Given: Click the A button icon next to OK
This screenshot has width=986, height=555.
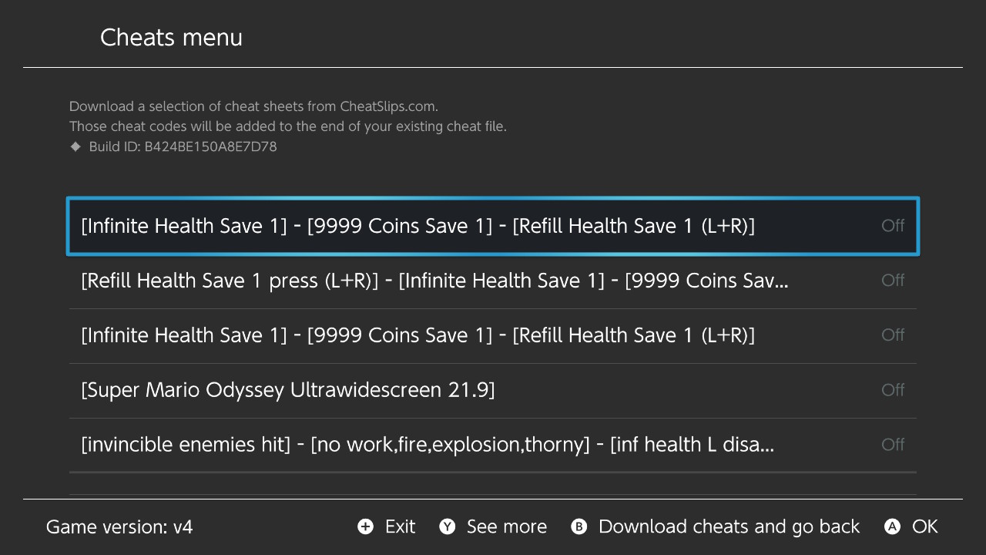Looking at the screenshot, I should coord(892,526).
